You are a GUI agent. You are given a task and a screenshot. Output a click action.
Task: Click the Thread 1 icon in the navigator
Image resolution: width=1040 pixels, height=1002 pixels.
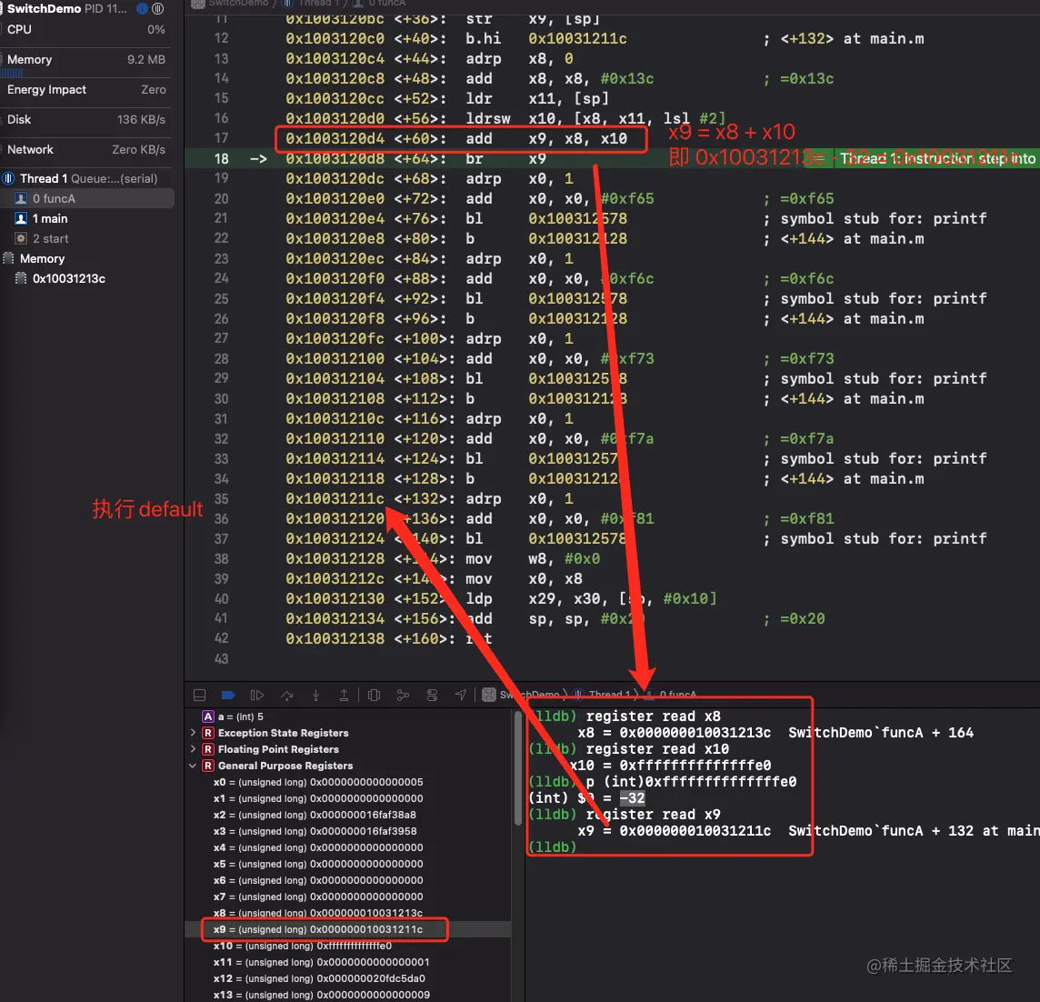[8, 178]
